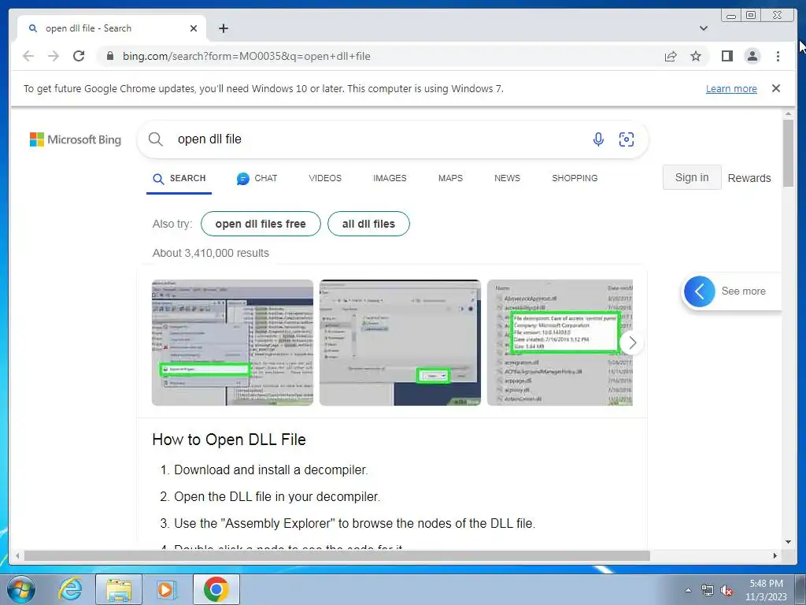View site info via the lock icon
This screenshot has height=605, width=806.
click(109, 56)
